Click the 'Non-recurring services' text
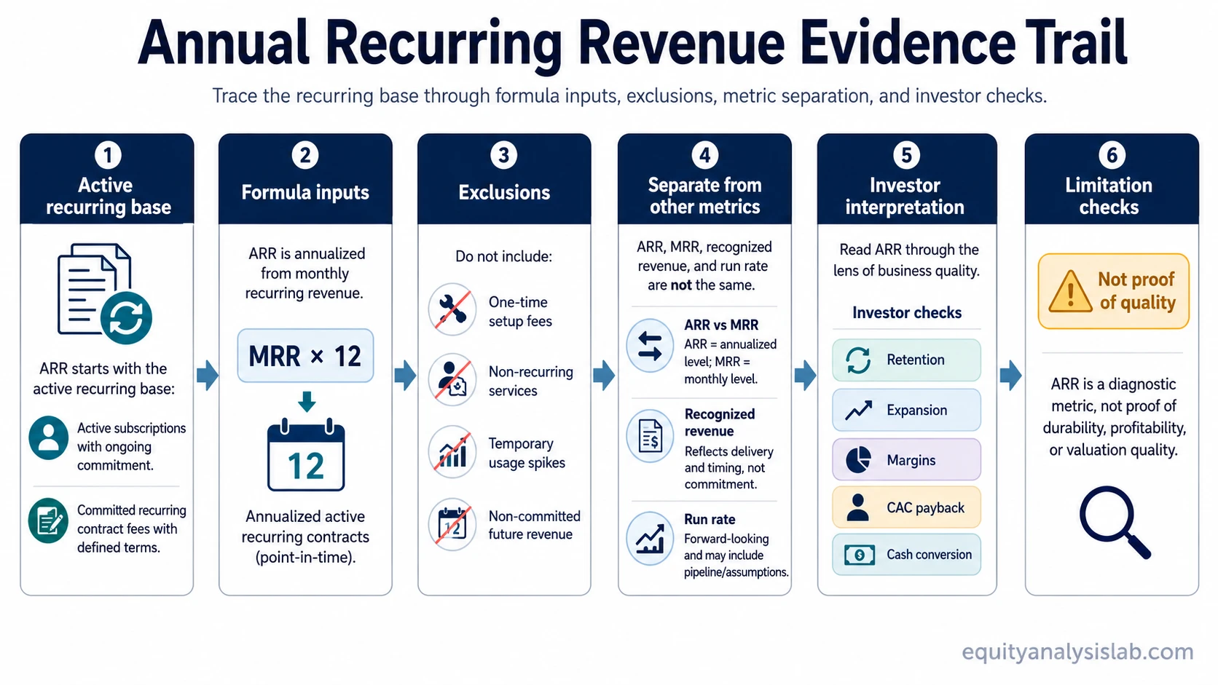Screen dimensions: 1218x685 click(530, 381)
